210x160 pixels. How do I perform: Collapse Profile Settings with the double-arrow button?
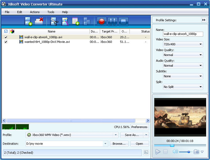[x=204, y=20]
